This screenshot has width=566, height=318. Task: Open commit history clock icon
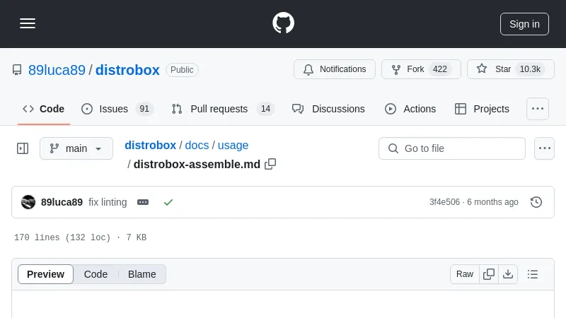(x=536, y=202)
